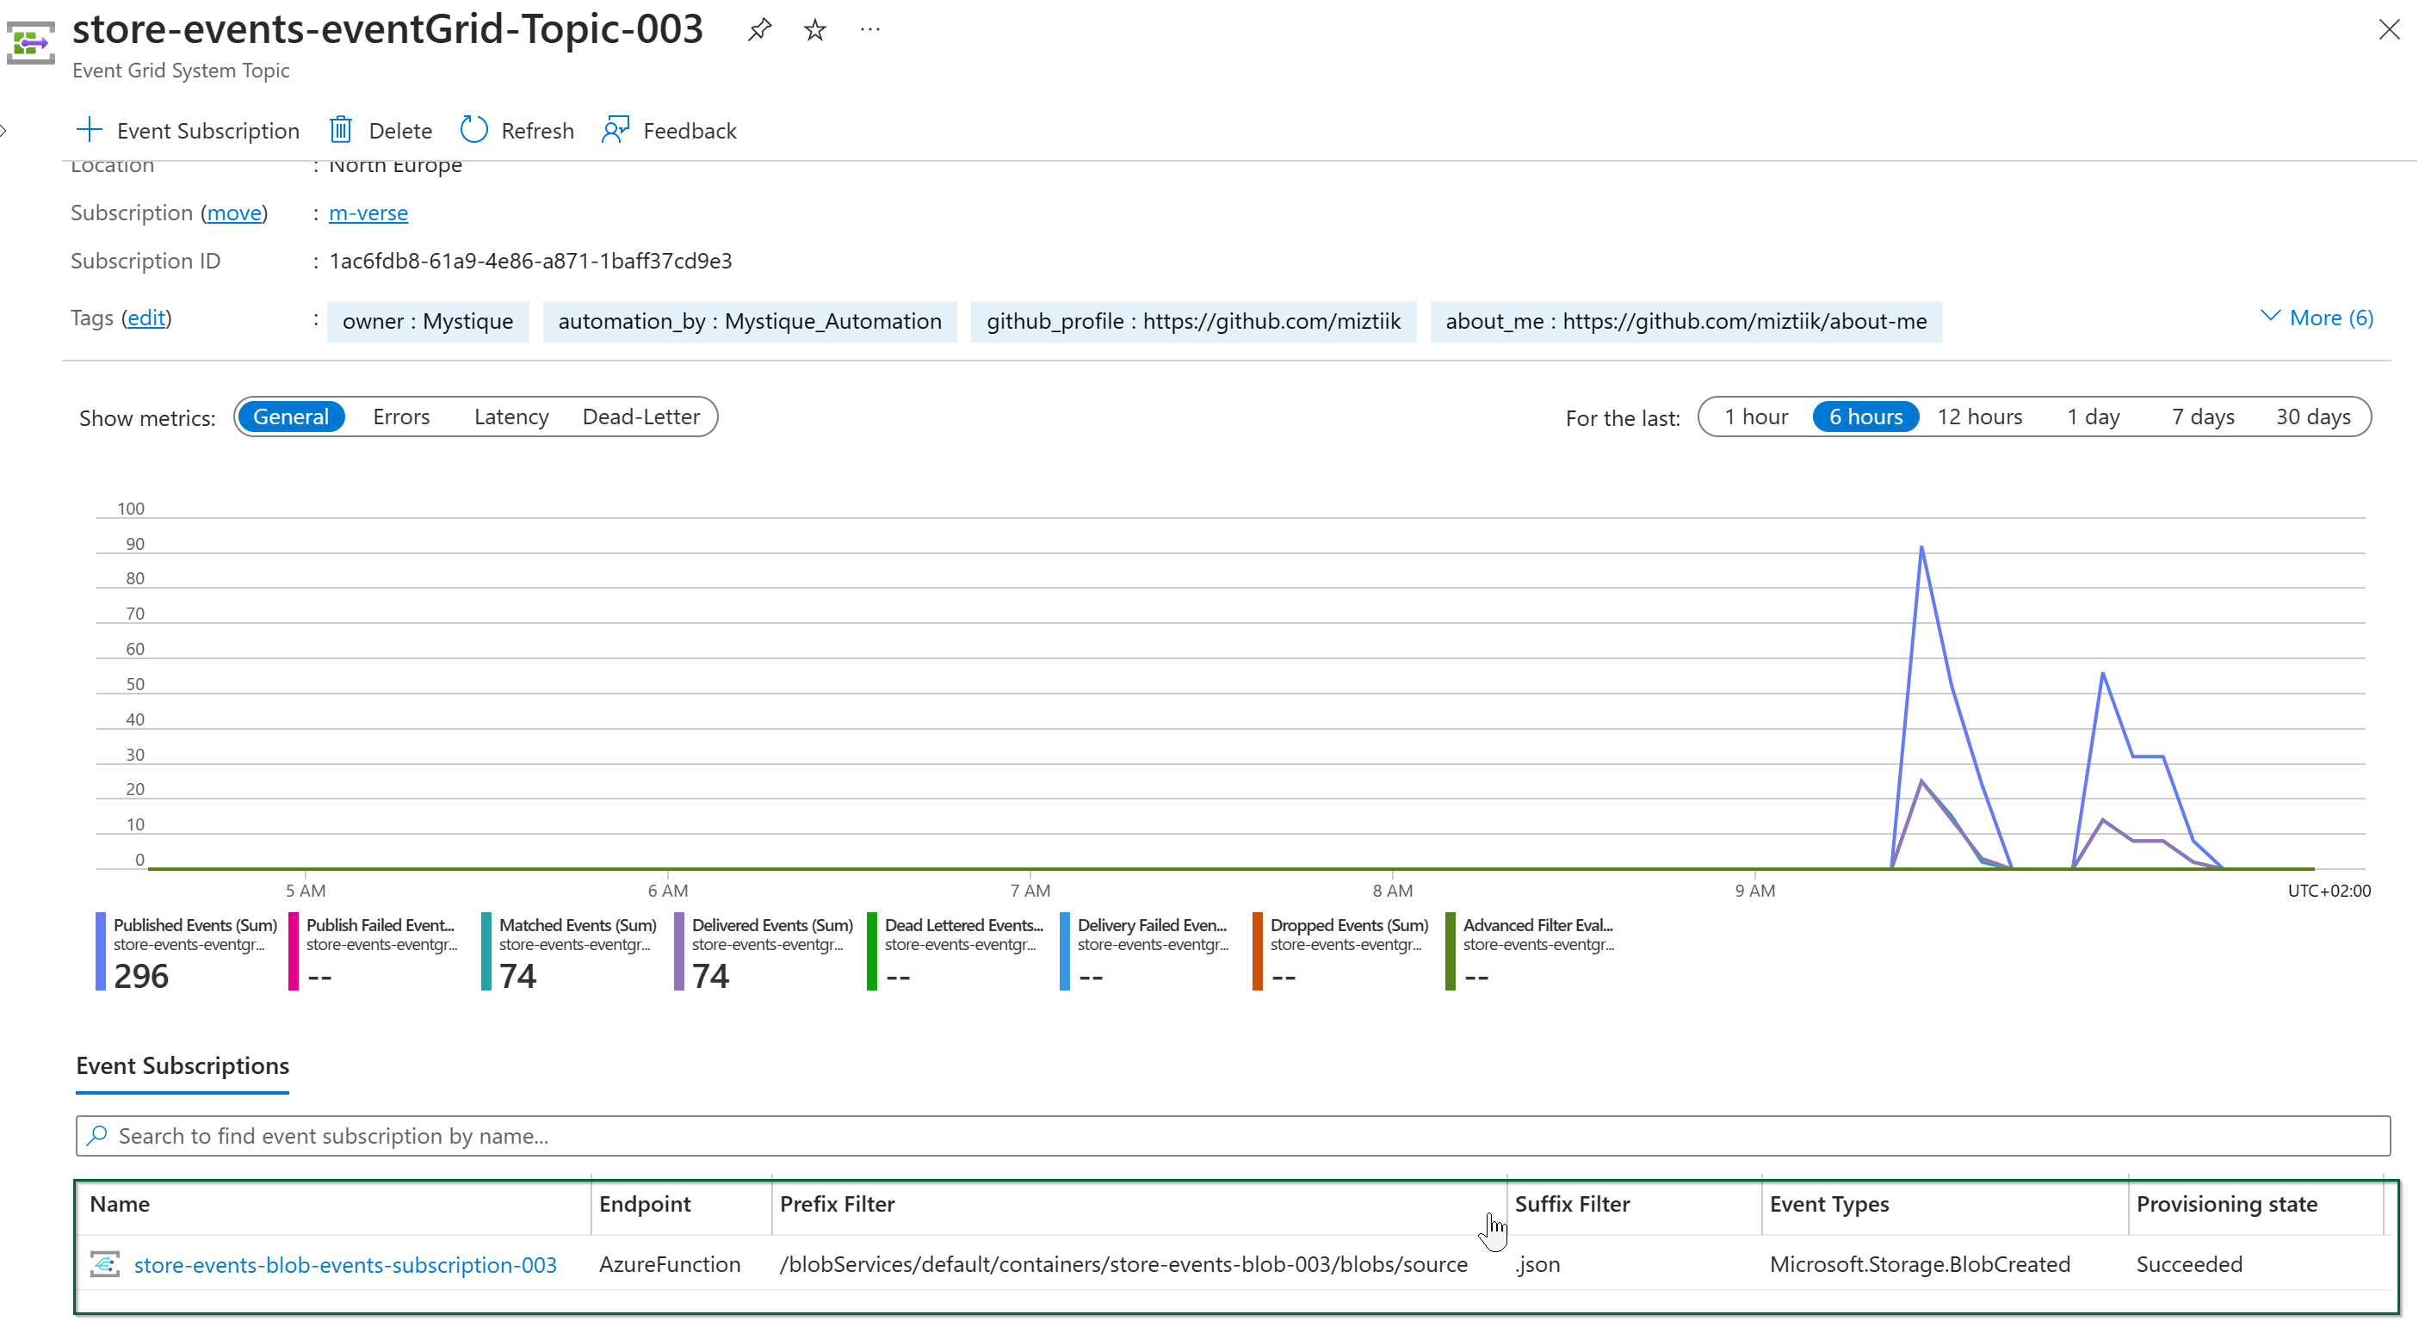The width and height of the screenshot is (2425, 1333).
Task: Switch metrics view to Dead-Letter
Action: [x=641, y=417]
